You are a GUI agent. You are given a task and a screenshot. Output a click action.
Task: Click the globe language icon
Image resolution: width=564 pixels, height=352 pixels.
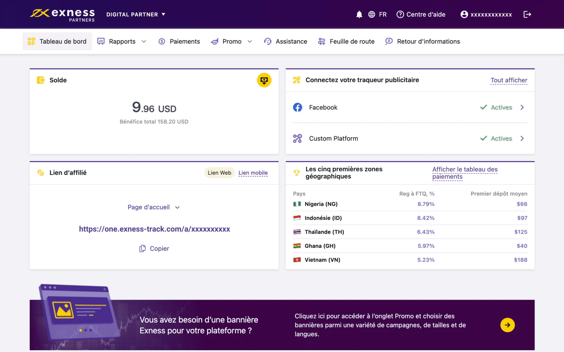[372, 14]
